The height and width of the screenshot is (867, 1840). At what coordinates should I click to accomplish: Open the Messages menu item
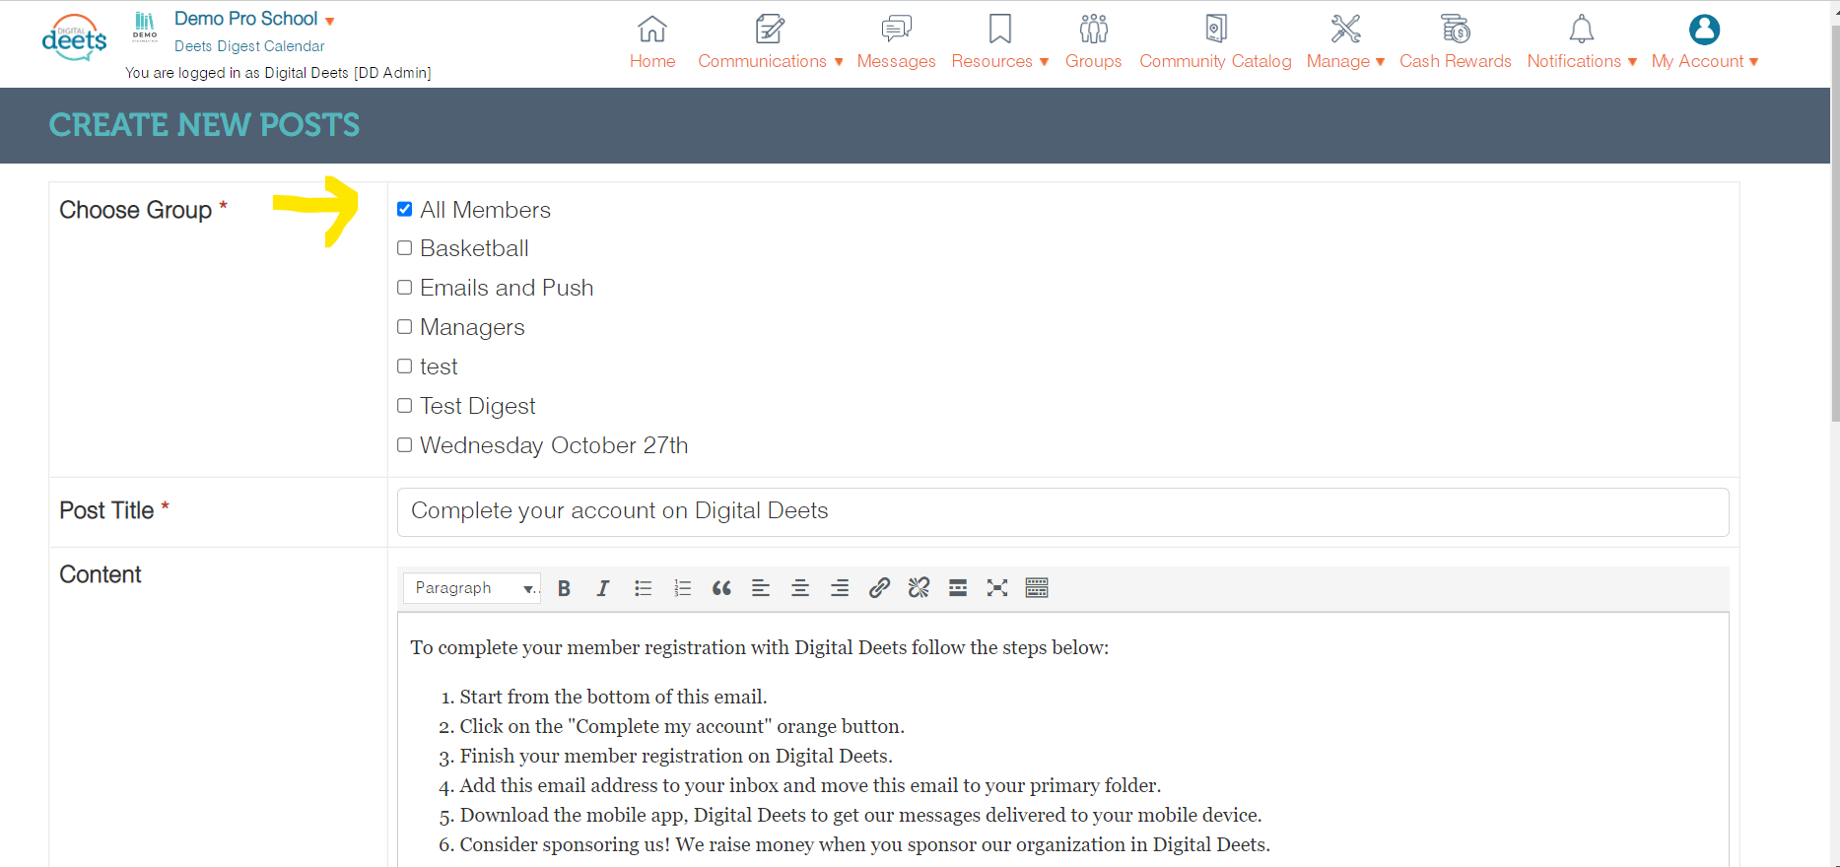[896, 61]
